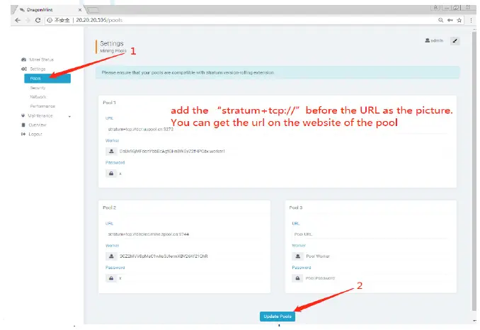Click the lock icon beside Pool 3 password
Screen dimensions: 480x330
[x=297, y=278]
